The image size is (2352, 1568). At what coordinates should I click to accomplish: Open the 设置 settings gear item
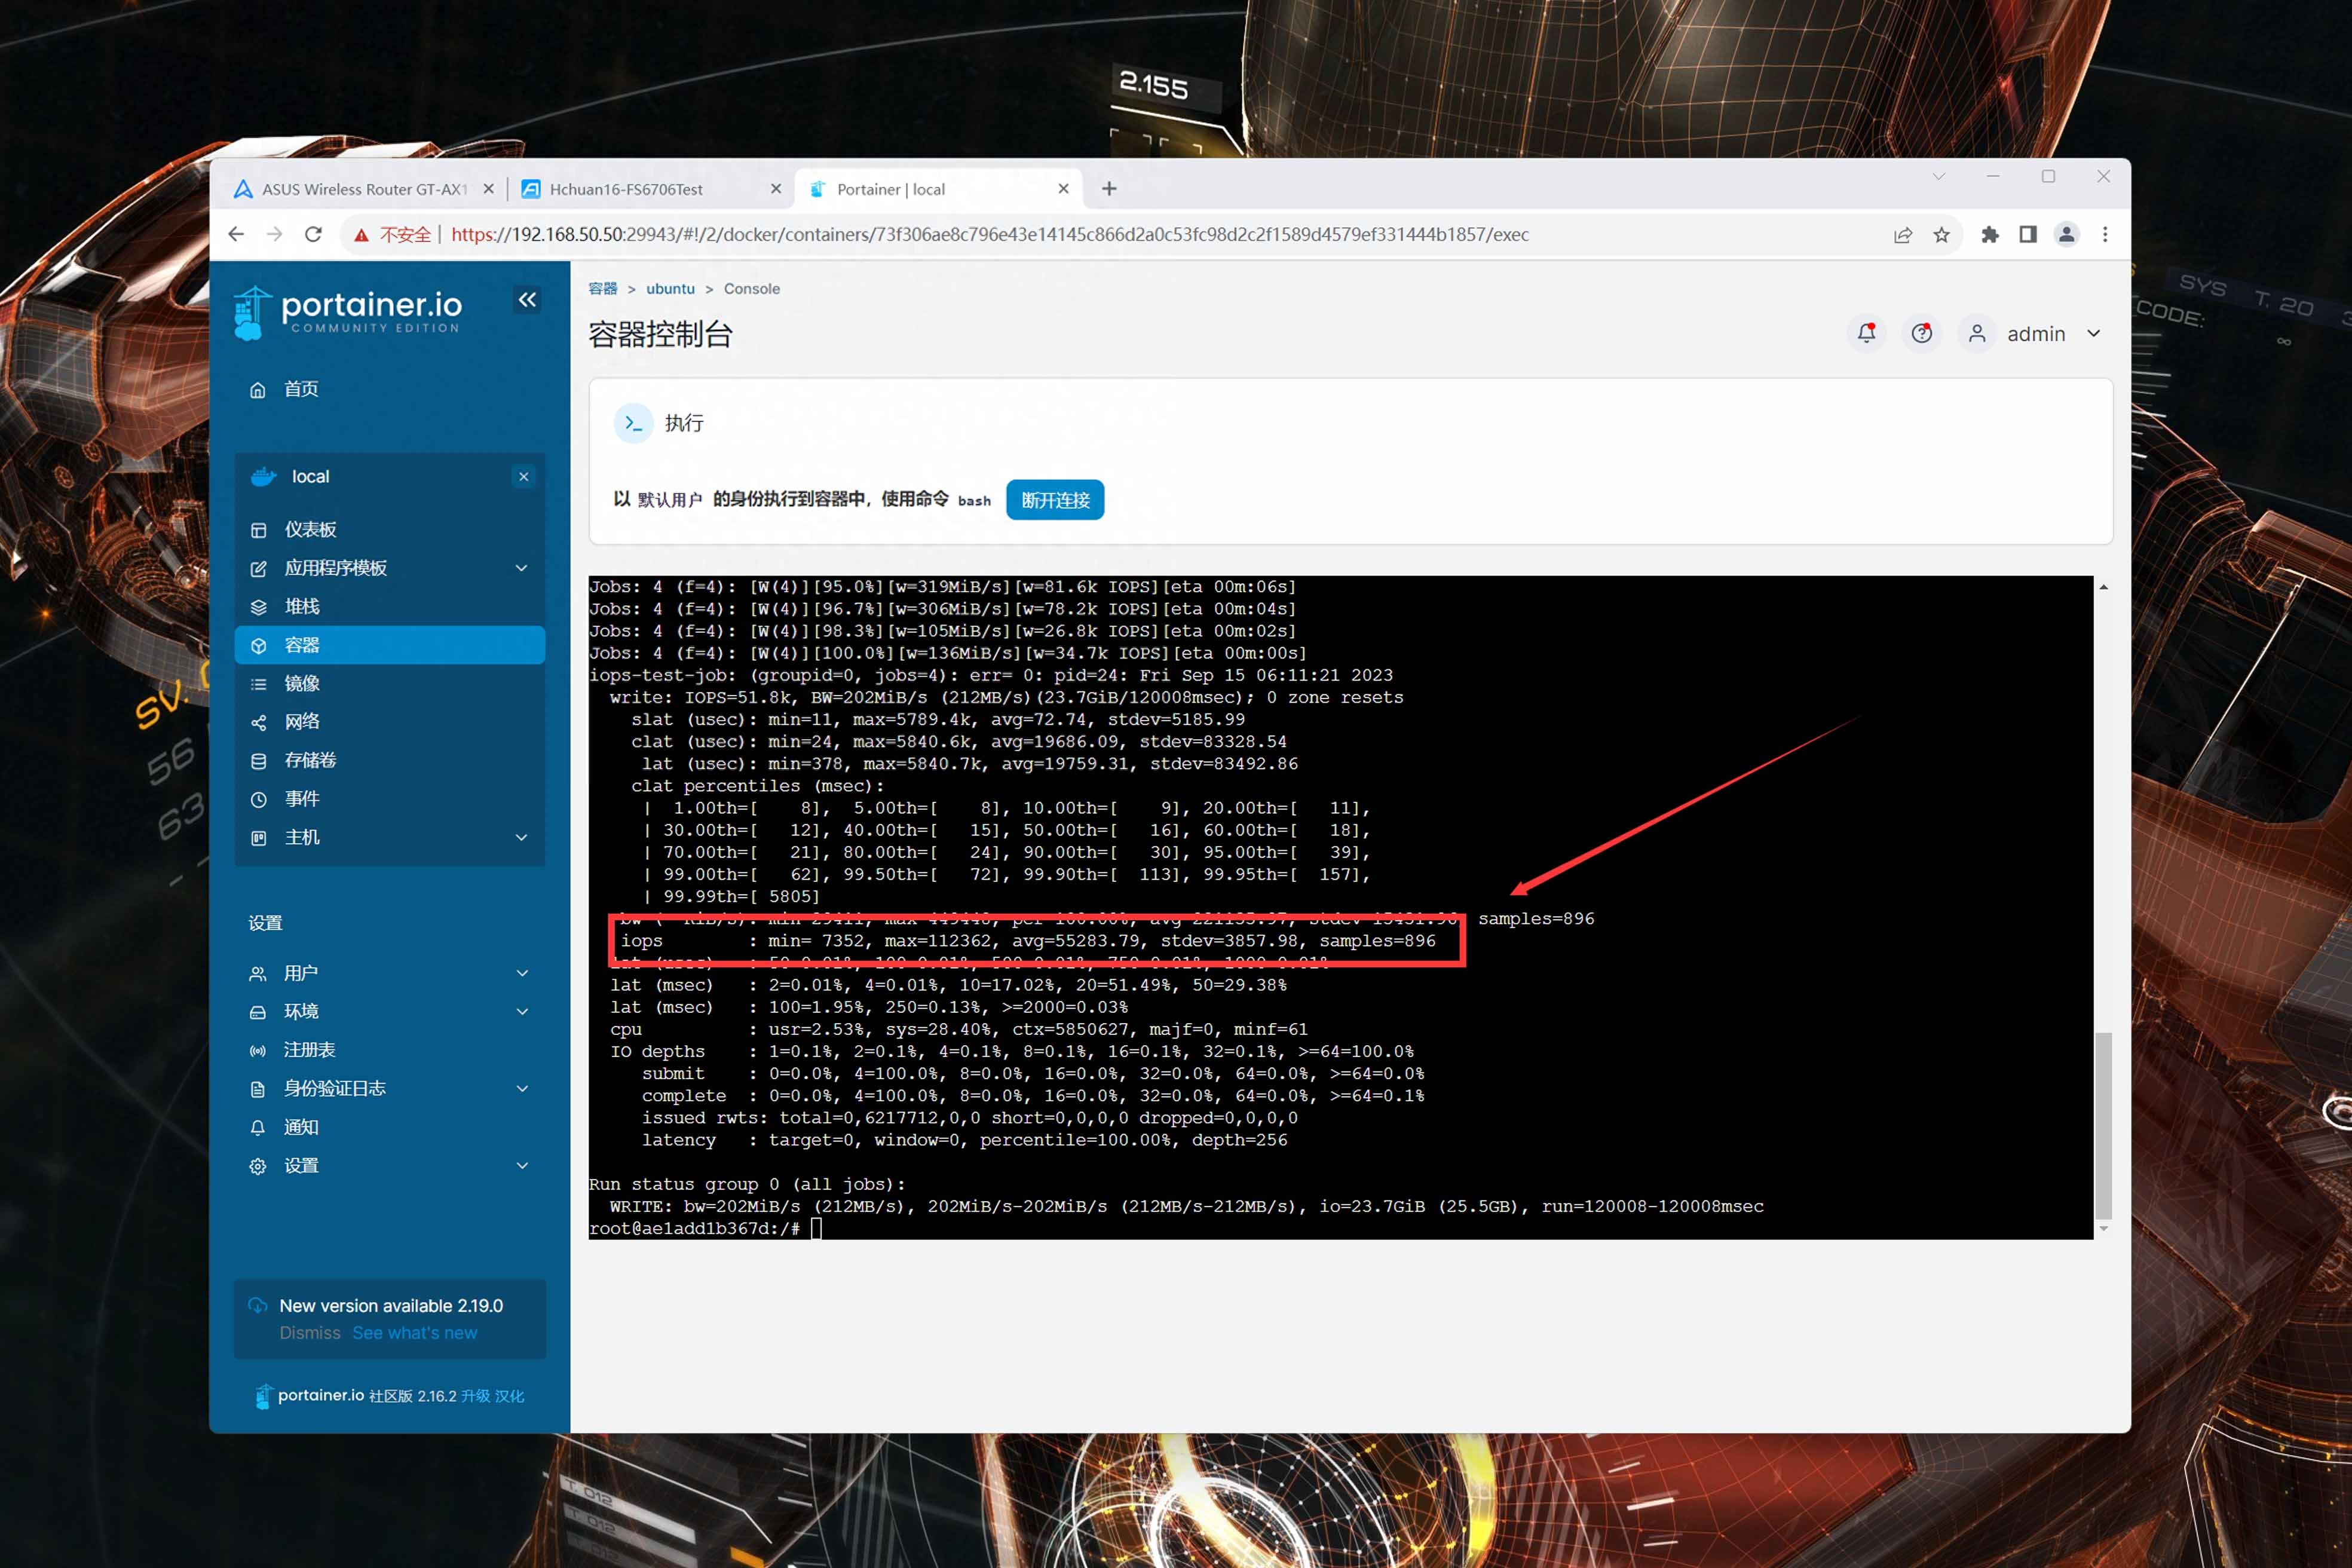point(300,1166)
